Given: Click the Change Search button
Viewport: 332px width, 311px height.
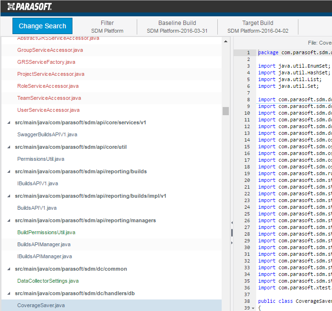Looking at the screenshot, I should [42, 26].
